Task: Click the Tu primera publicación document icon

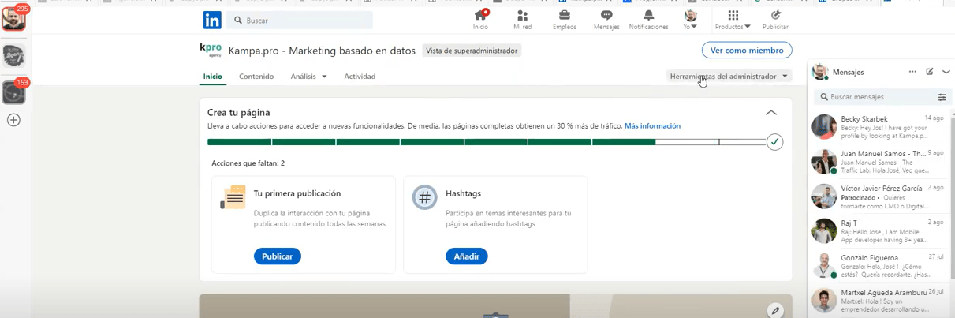Action: (x=233, y=197)
